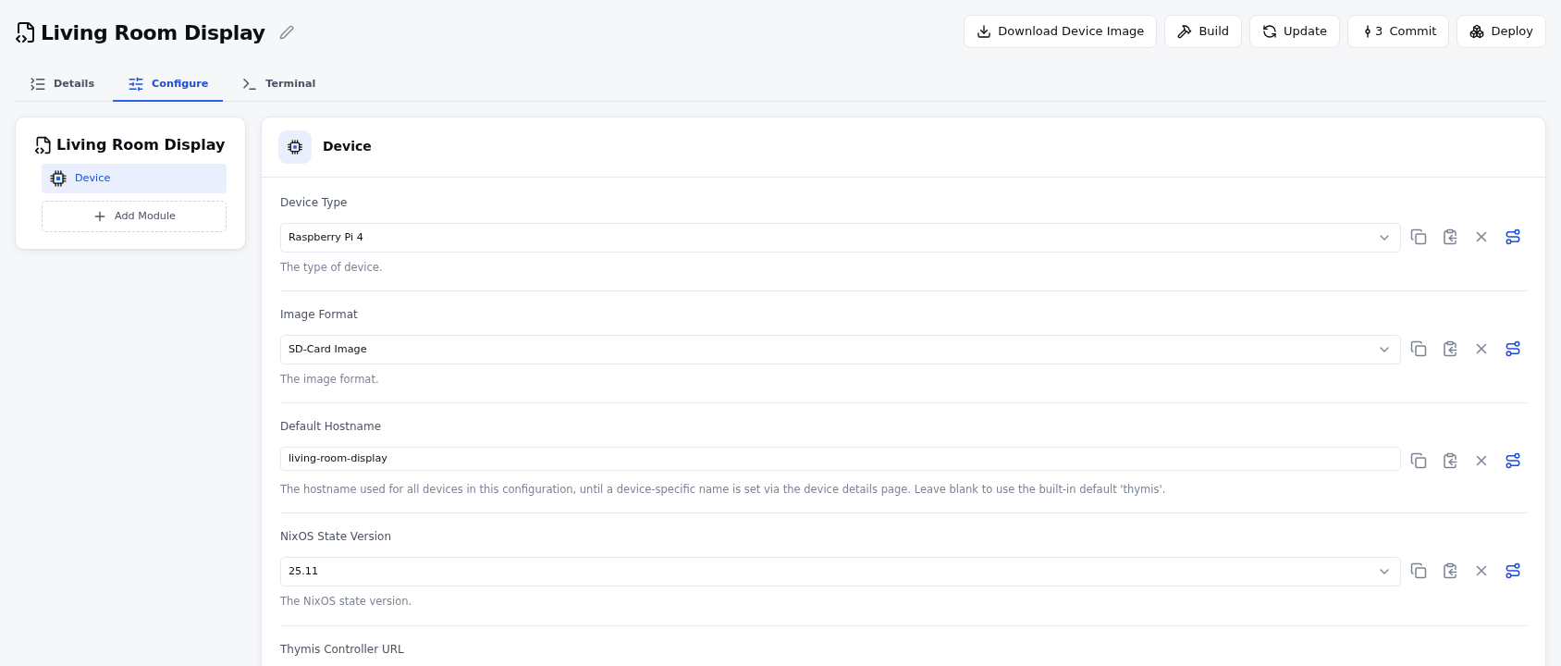This screenshot has height=666, width=1561.
Task: Copy the Image Format value
Action: tap(1419, 349)
